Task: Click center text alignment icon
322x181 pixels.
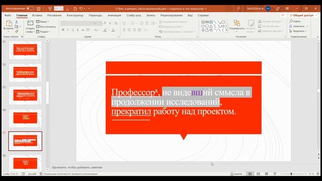Action: point(129,30)
